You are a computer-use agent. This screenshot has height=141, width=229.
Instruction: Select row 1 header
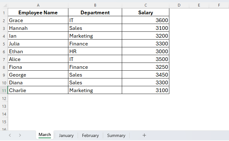4,12
